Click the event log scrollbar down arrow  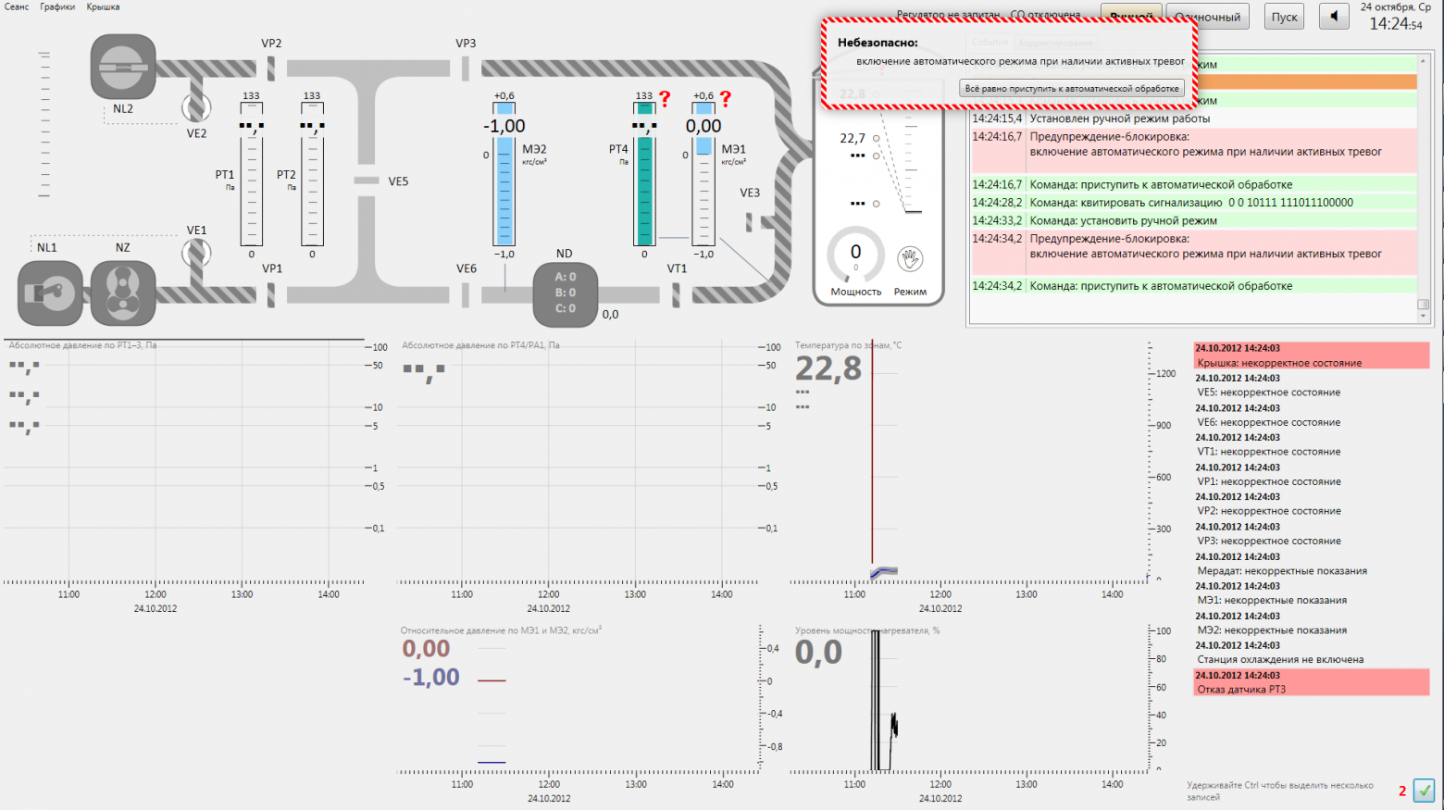point(1424,317)
